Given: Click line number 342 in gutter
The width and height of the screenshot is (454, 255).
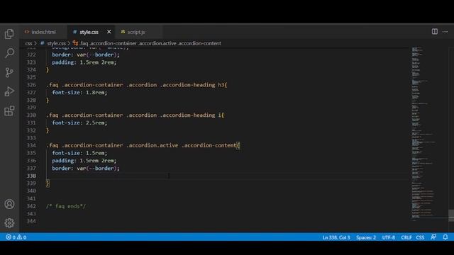Looking at the screenshot, I should coord(31,206).
